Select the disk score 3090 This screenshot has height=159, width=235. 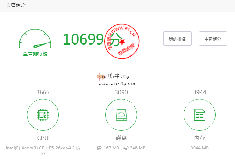point(121,92)
